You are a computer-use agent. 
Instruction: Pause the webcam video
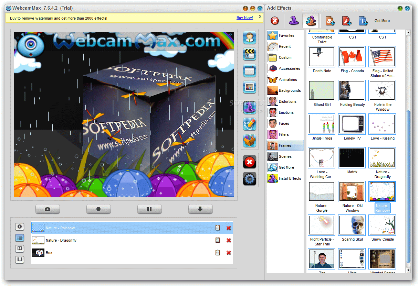[x=149, y=209]
